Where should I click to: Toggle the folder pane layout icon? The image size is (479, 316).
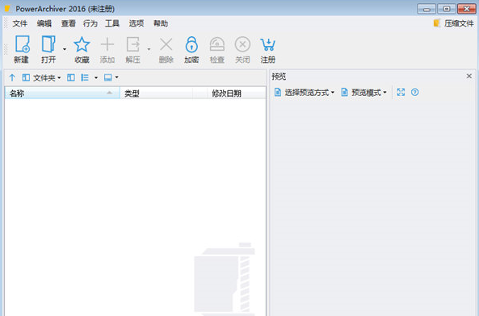(x=71, y=77)
